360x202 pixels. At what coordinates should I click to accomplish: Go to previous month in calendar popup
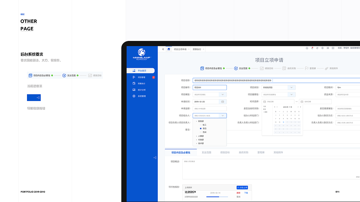[277, 107]
